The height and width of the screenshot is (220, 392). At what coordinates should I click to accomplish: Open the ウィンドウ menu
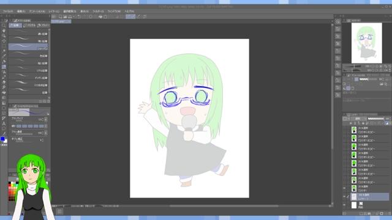[x=115, y=12]
